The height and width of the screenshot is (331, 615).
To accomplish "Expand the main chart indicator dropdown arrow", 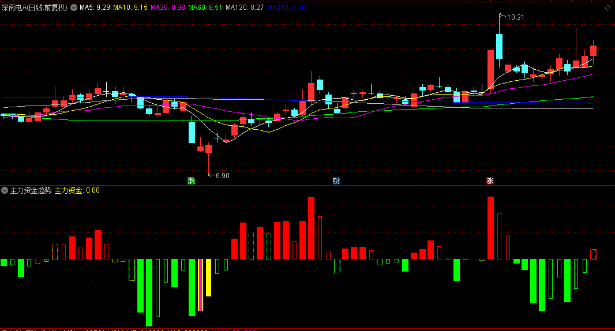I will point(74,7).
